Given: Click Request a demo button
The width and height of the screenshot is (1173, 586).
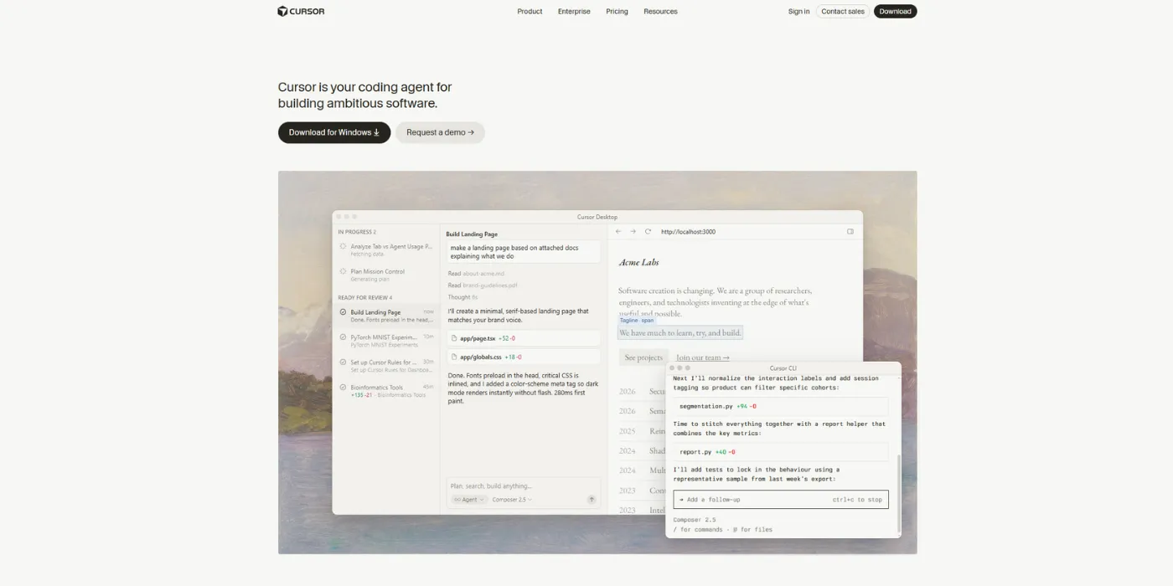Looking at the screenshot, I should 440,132.
